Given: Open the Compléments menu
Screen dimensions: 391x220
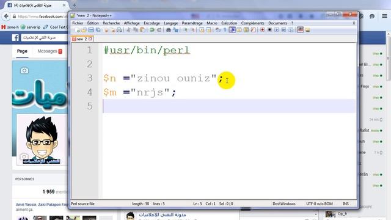Looking at the screenshot, I should 252,23.
